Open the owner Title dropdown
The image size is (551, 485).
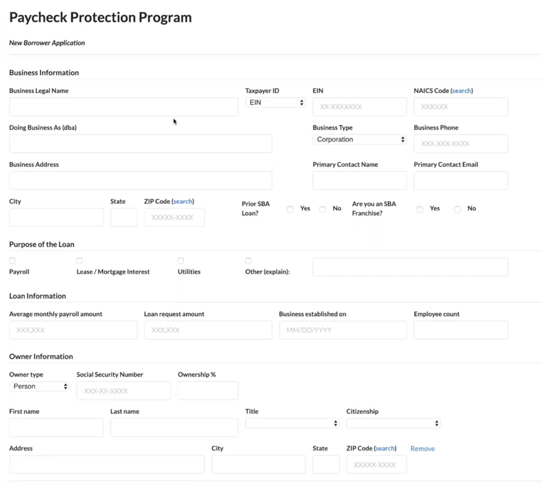point(292,423)
